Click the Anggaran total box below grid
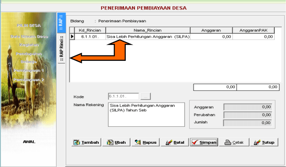Viewport: 286px width, 167px height. (x=215, y=87)
